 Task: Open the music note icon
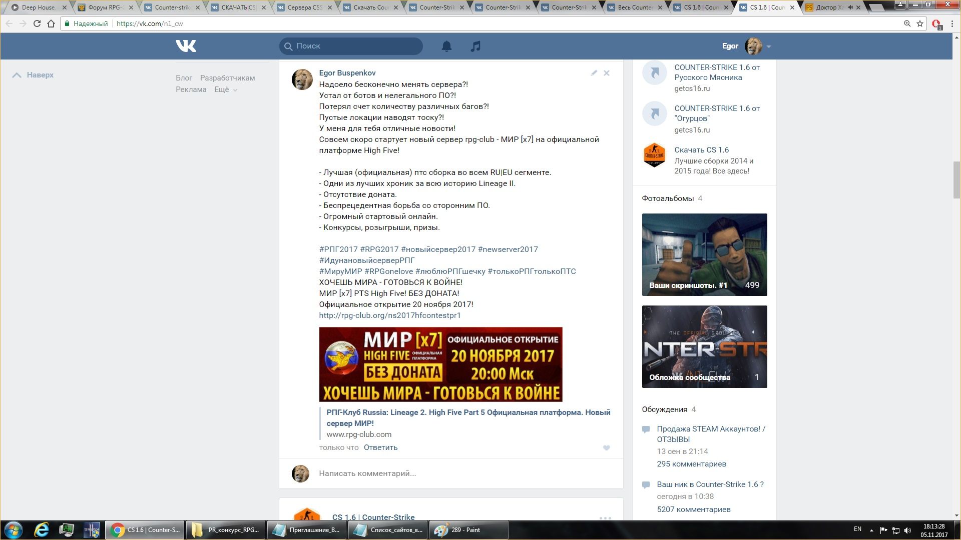(475, 46)
